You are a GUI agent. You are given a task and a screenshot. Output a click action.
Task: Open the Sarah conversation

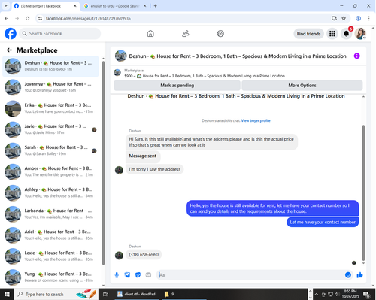pyautogui.click(x=50, y=150)
